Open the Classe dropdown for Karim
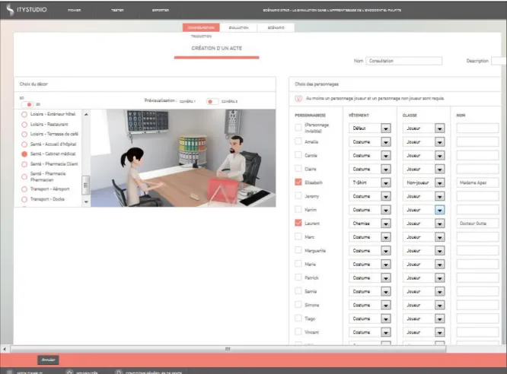The width and height of the screenshot is (507, 374). click(423, 210)
